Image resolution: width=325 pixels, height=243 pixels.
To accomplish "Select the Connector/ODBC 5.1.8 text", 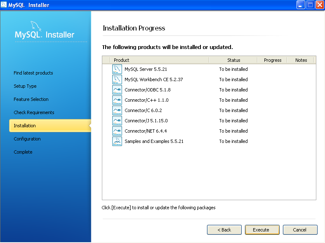I will [x=148, y=90].
